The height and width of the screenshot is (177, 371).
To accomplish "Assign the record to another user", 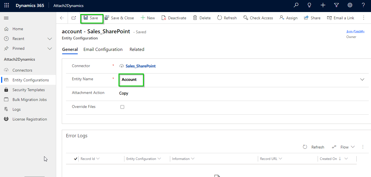I will [288, 18].
